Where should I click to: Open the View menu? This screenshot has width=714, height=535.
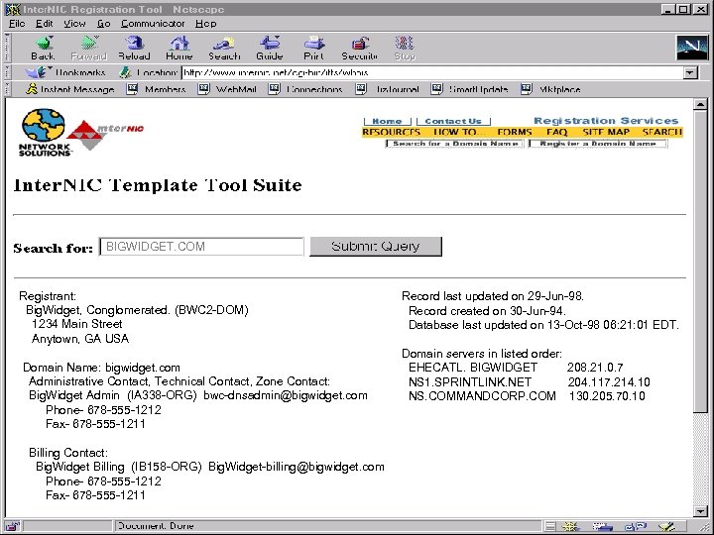[74, 23]
